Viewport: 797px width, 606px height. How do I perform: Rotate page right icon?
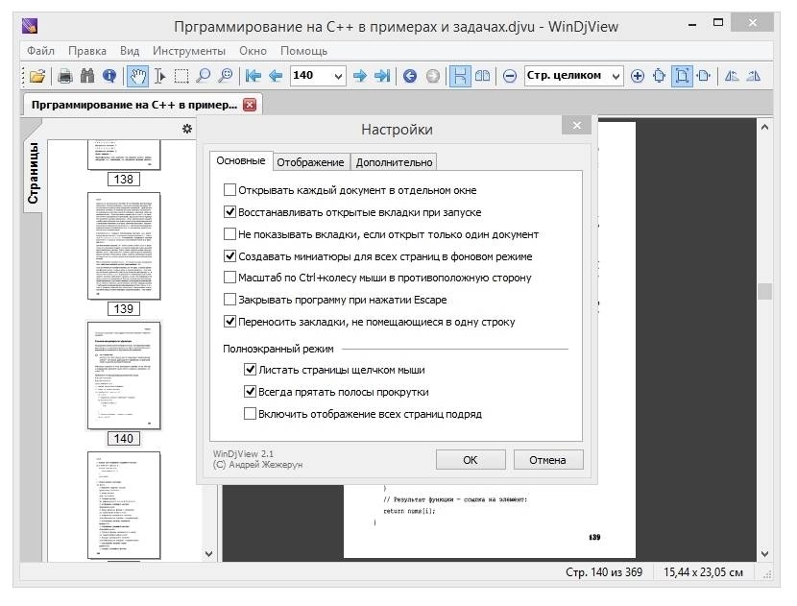click(754, 76)
